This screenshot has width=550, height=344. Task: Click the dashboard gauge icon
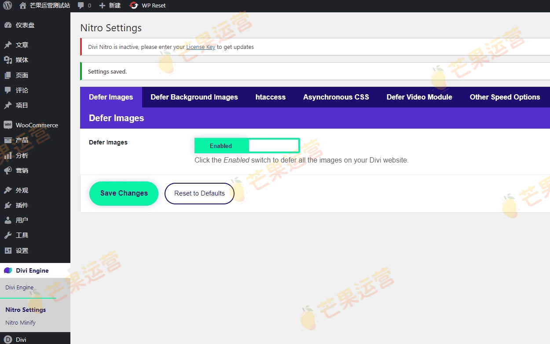[x=8, y=25]
